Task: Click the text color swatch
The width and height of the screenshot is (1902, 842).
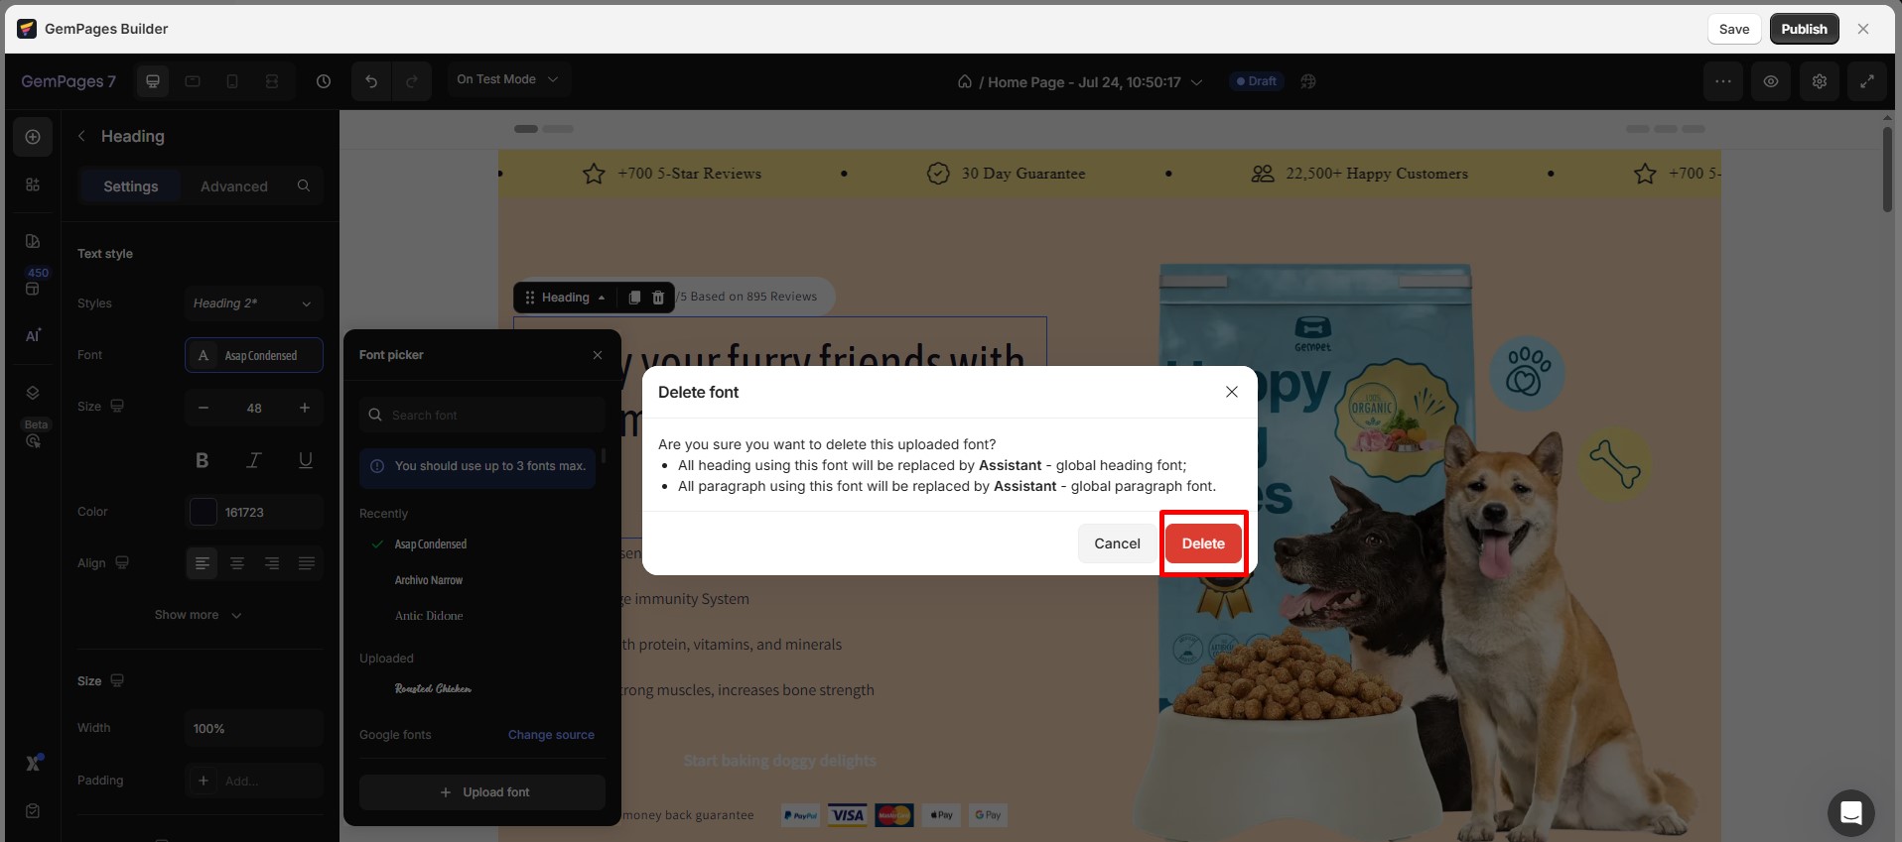Action: [204, 512]
